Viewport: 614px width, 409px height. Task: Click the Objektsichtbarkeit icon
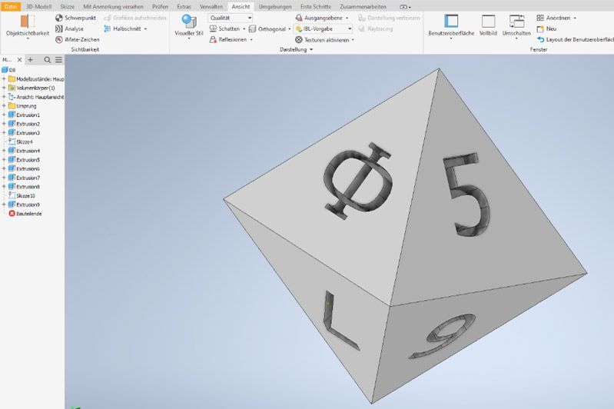(x=28, y=22)
